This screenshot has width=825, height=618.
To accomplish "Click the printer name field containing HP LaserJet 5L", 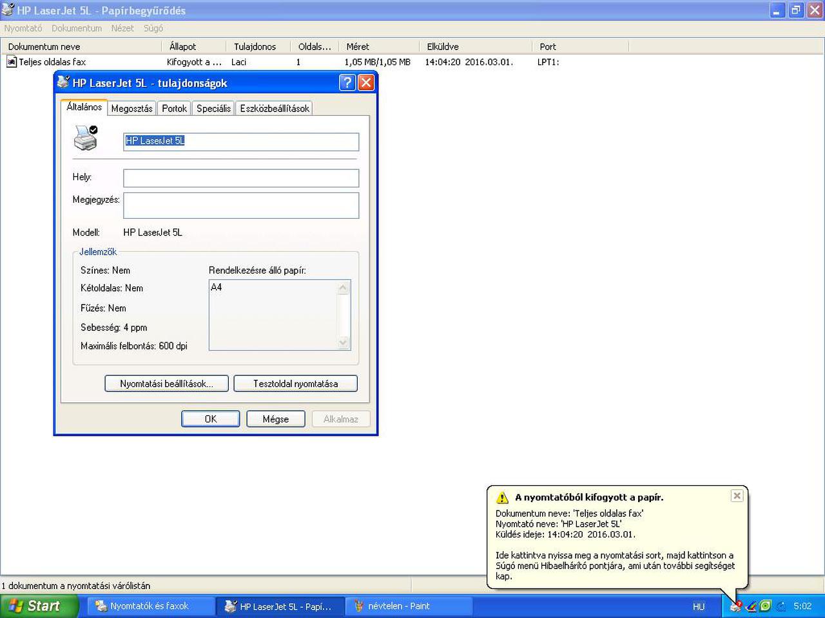I will point(241,142).
